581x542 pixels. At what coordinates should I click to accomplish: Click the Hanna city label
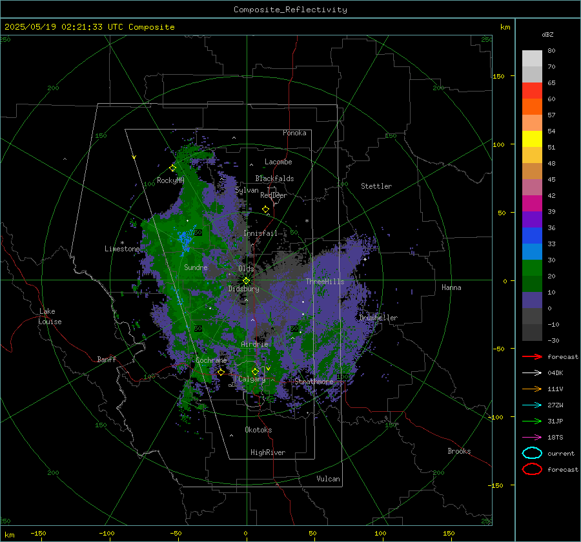pyautogui.click(x=451, y=287)
